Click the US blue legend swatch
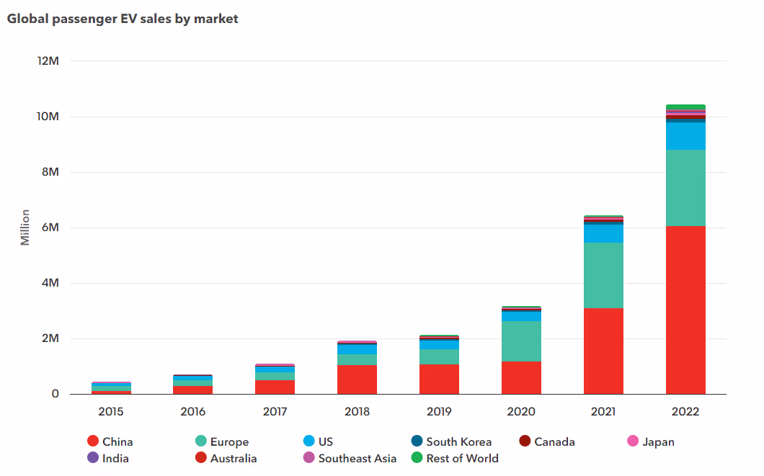The image size is (764, 476). [309, 441]
